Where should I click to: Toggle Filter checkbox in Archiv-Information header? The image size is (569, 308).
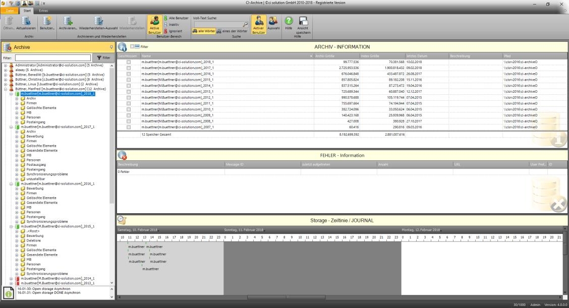132,46
